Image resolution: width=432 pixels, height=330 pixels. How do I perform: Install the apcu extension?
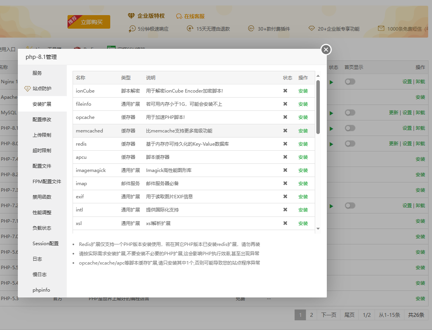(x=303, y=157)
